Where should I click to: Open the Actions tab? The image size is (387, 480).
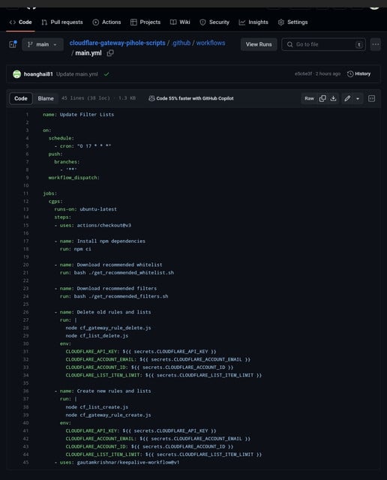(x=106, y=22)
